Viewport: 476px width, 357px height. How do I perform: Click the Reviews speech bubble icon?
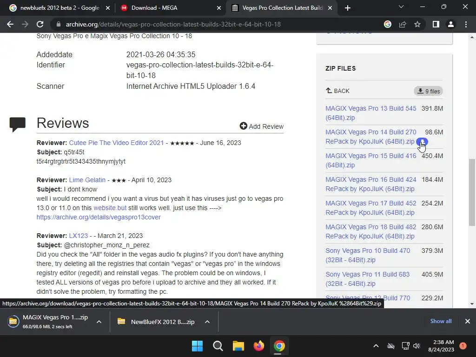pos(17,125)
